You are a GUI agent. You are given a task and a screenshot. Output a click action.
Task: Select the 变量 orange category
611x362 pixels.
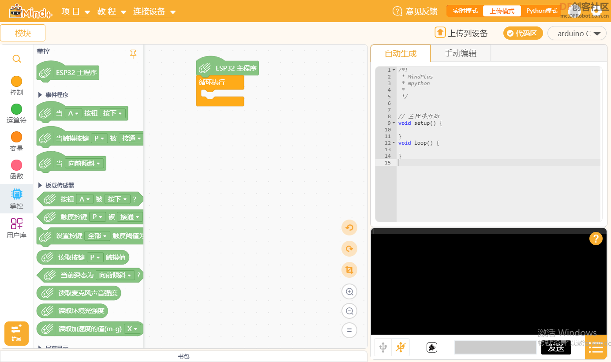pyautogui.click(x=16, y=137)
